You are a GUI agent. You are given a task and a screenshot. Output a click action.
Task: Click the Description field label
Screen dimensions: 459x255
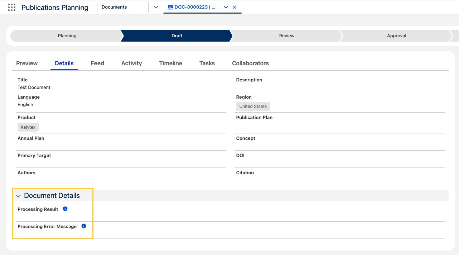249,80
